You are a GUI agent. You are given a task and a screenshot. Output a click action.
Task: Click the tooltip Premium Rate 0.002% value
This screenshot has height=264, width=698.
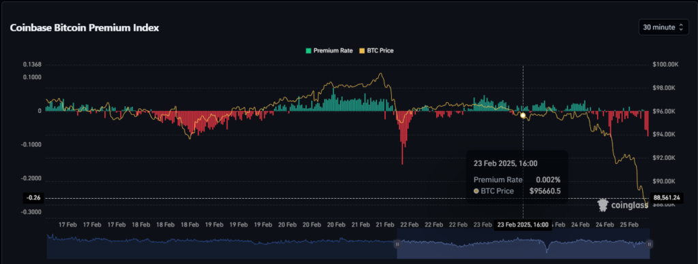point(548,180)
